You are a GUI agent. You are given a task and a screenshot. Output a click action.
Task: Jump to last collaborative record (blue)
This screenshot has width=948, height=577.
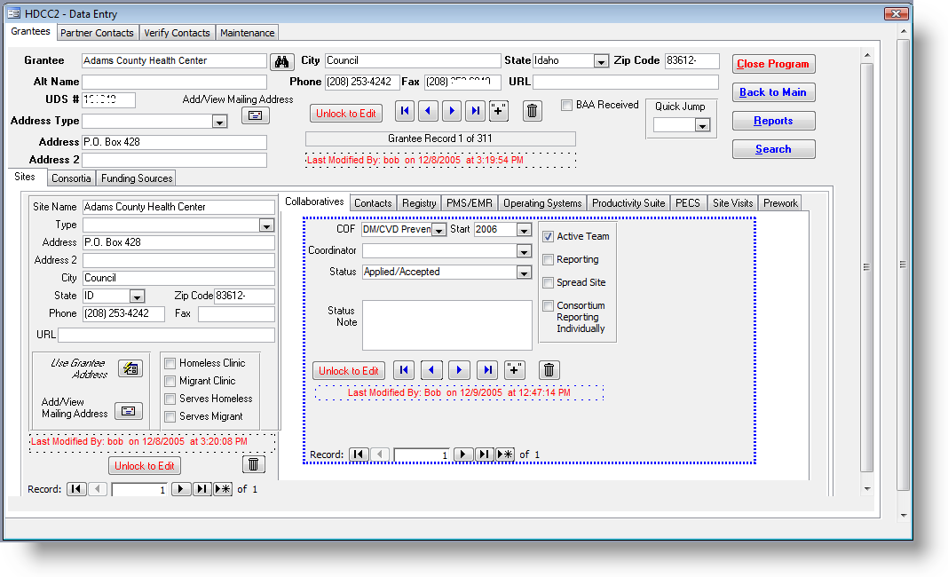[487, 369]
